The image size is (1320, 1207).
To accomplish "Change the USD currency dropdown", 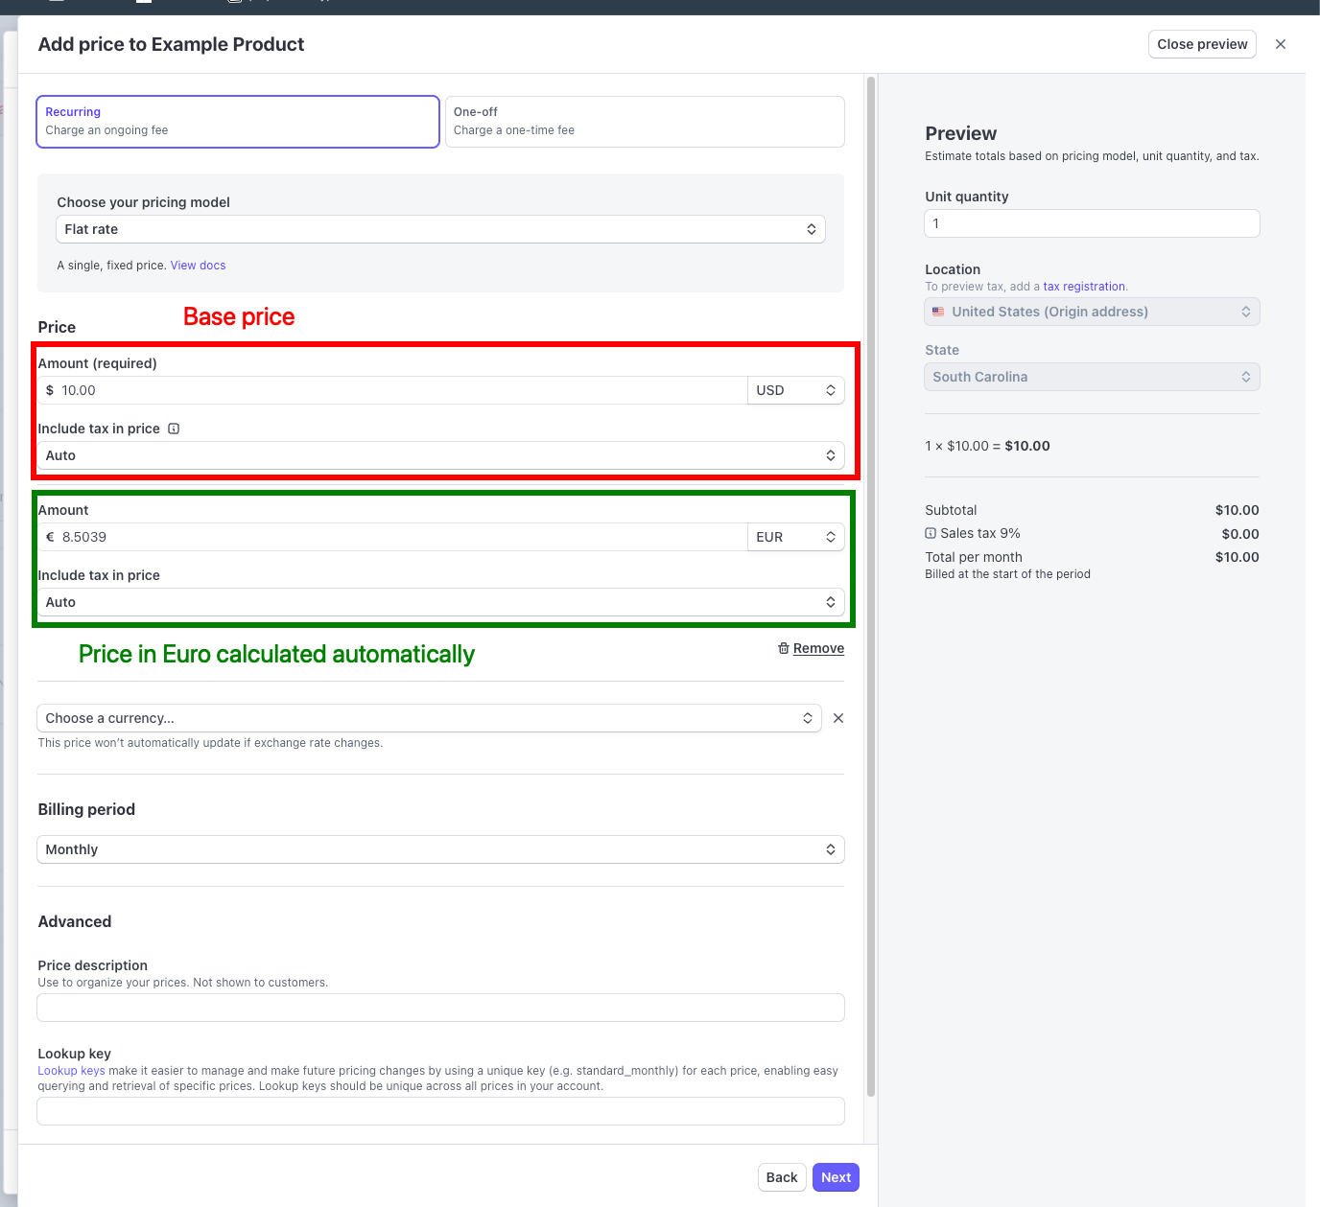I will pos(795,390).
